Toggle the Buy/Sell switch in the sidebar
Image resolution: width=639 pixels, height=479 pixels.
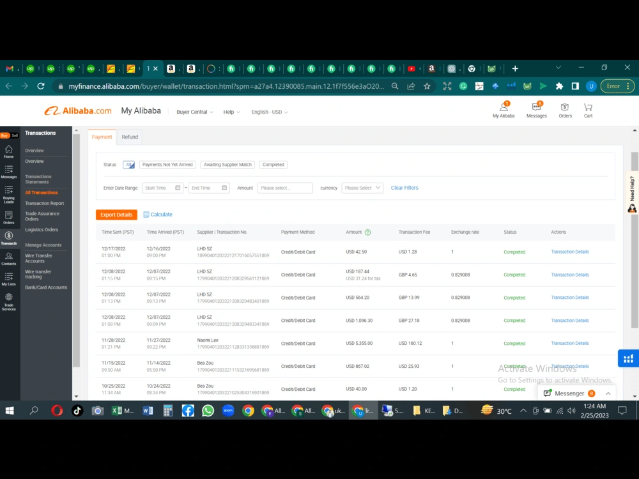(x=10, y=135)
